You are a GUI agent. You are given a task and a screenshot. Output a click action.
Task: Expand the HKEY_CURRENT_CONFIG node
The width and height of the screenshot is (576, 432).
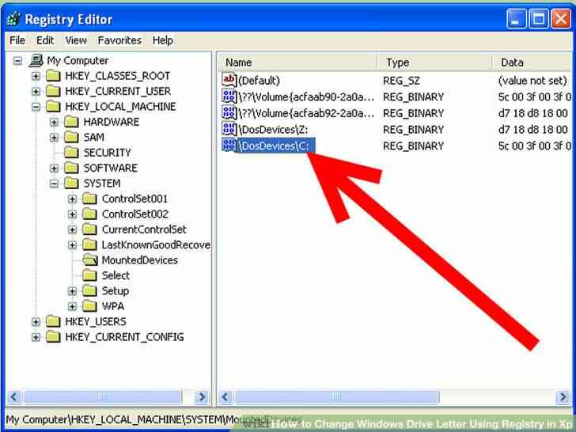[x=36, y=337]
